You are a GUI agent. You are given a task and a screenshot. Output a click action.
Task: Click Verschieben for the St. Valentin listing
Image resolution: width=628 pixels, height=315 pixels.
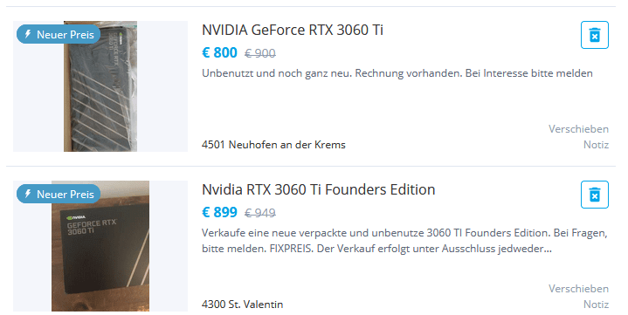[x=578, y=289]
